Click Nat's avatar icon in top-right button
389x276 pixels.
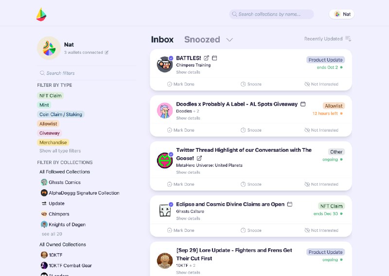click(337, 14)
